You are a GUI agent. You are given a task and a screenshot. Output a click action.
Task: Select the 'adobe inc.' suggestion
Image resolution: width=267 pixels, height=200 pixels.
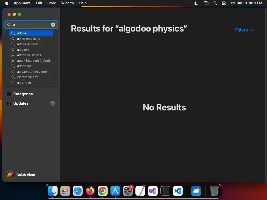(31, 66)
